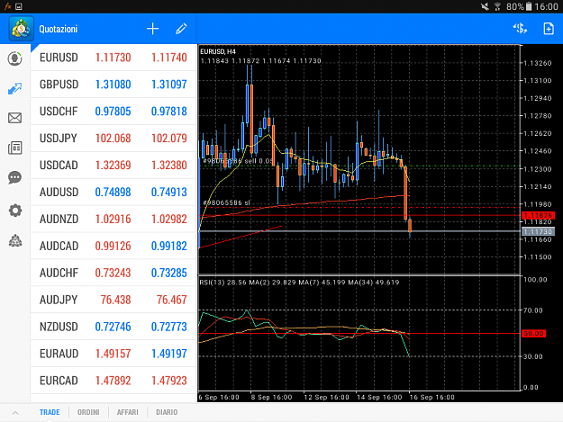Open the accounts profile sidebar icon
The height and width of the screenshot is (422, 563).
click(14, 58)
